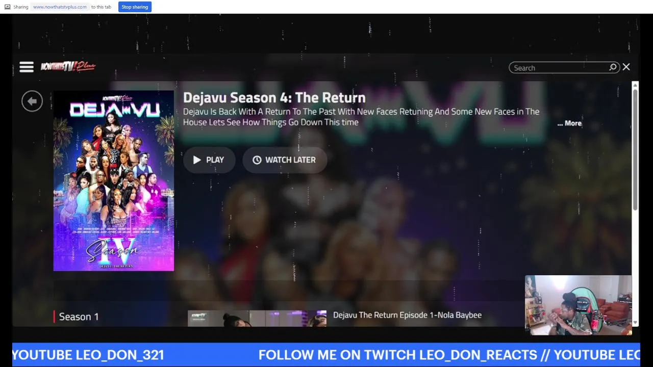Viewport: 653px width, 367px height.
Task: Open the Dejavu Season IV poster
Action: [x=114, y=181]
